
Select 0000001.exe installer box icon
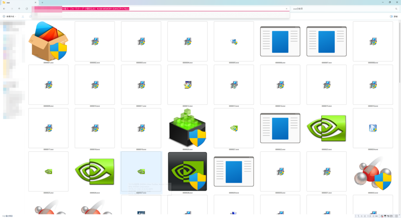point(48,41)
